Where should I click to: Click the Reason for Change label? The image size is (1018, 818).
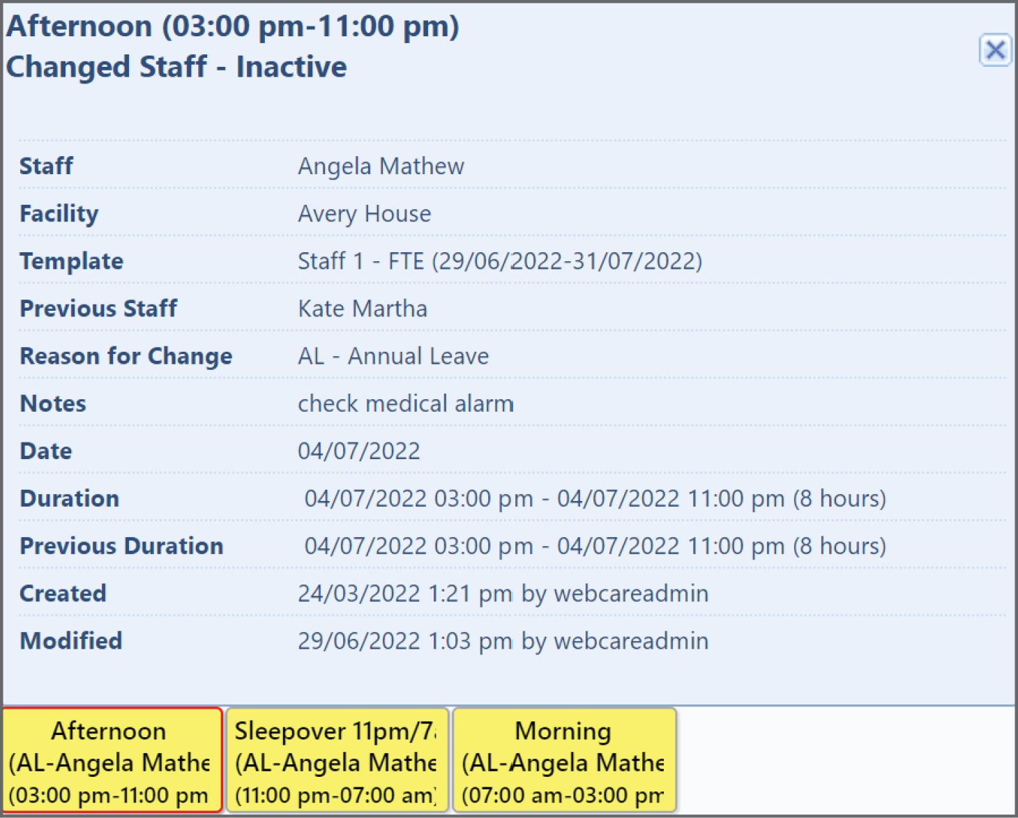[126, 356]
